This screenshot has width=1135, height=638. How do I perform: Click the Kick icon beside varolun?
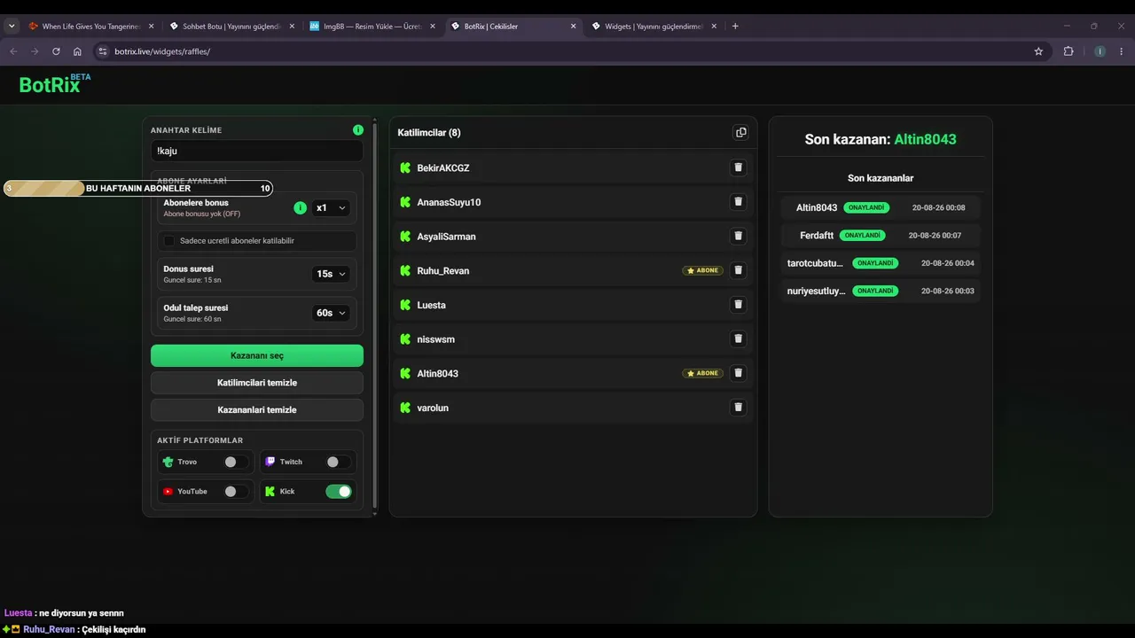pos(405,408)
